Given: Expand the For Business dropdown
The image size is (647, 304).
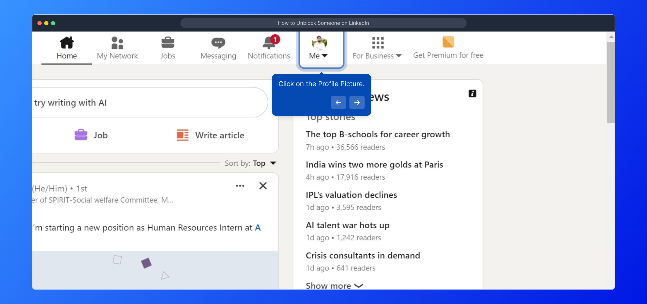Looking at the screenshot, I should coord(377,56).
